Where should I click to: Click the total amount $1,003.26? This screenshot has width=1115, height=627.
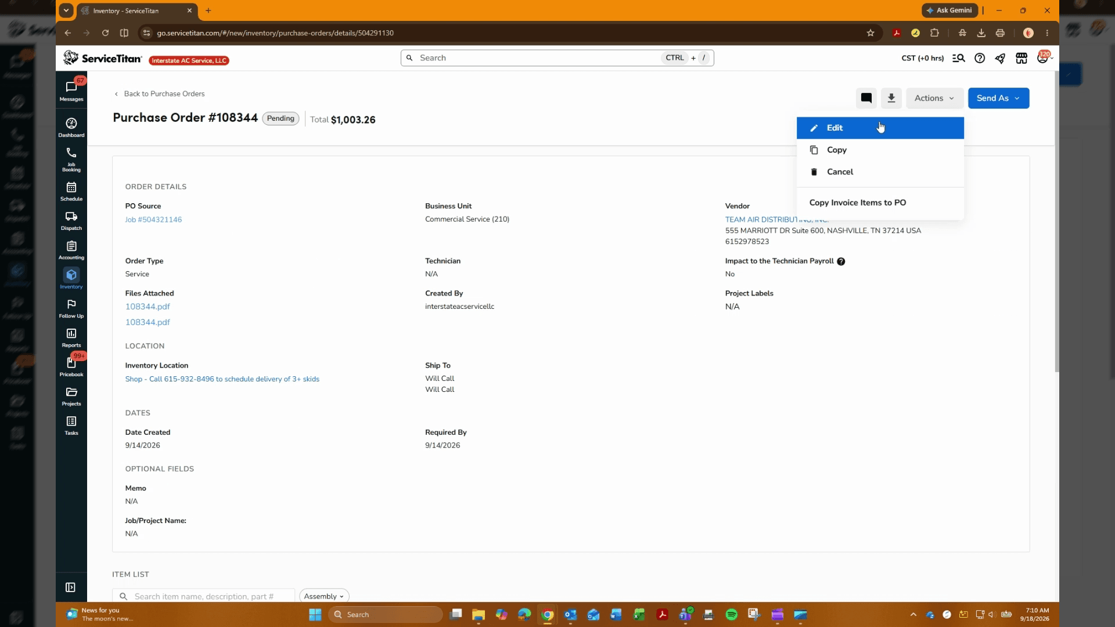click(353, 120)
